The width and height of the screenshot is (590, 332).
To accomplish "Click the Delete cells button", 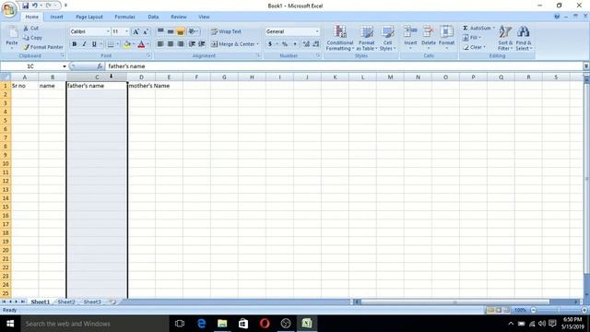I will [x=428, y=37].
